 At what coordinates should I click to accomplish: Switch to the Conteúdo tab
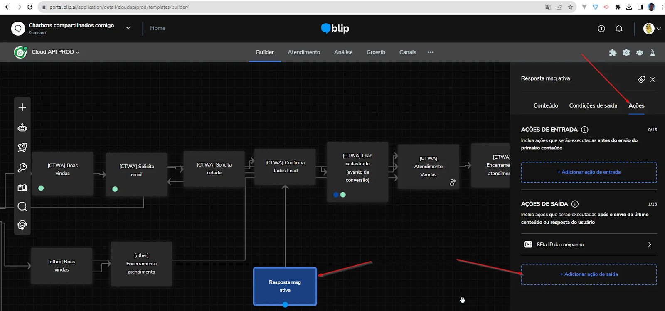pyautogui.click(x=546, y=105)
